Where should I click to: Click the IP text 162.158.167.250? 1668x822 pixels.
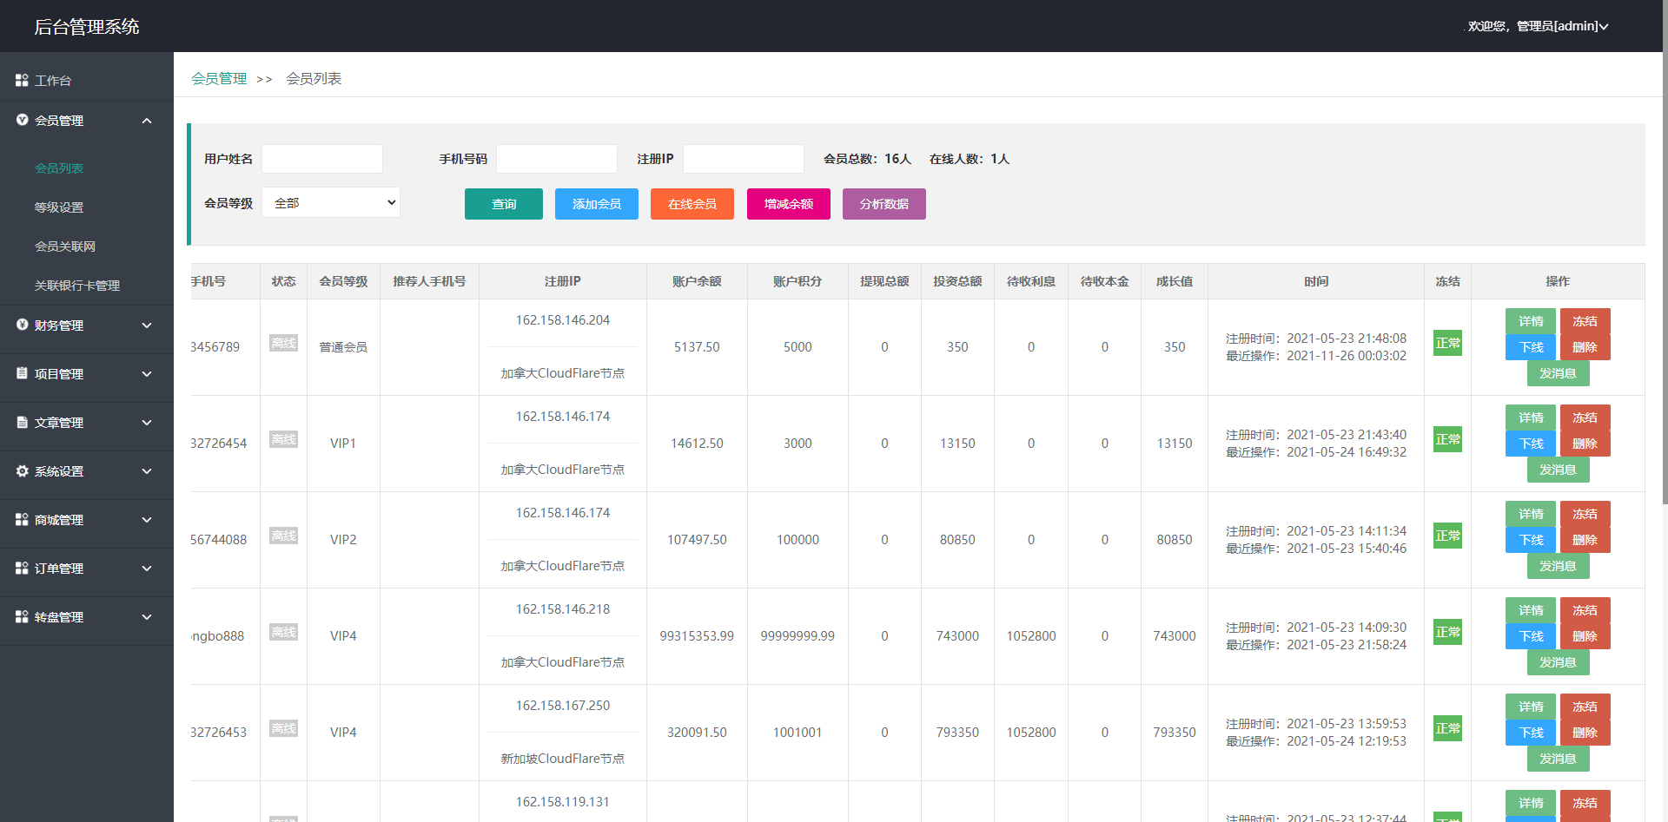click(563, 706)
